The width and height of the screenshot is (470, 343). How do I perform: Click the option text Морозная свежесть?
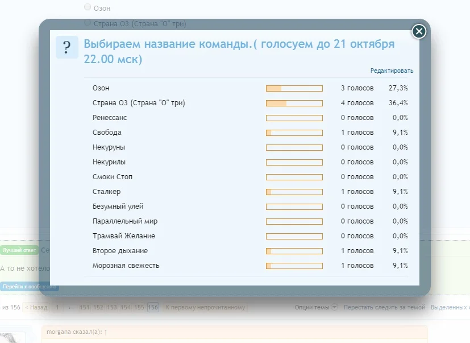pyautogui.click(x=126, y=266)
